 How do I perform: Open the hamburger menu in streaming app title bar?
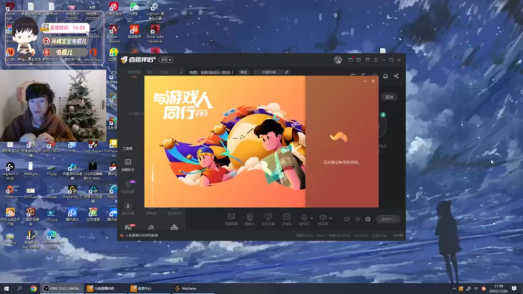[x=375, y=60]
